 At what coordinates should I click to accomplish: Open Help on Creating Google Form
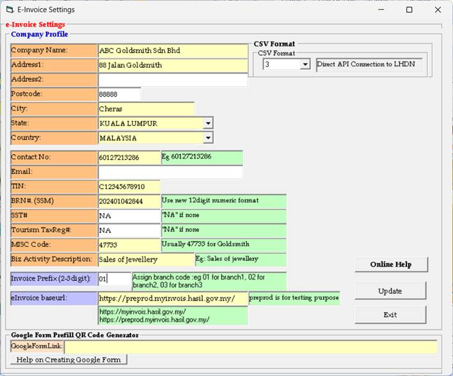click(x=69, y=360)
